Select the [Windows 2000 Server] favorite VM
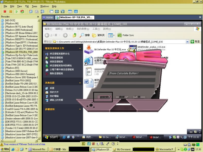The height and width of the screenshot is (152, 203). tap(16, 71)
